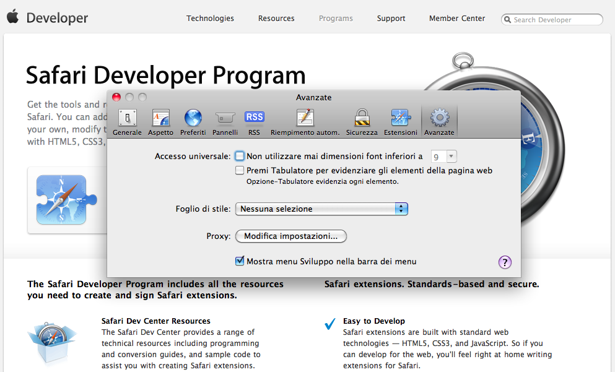Select the Avanzate gear icon
The height and width of the screenshot is (372, 615).
coord(440,117)
